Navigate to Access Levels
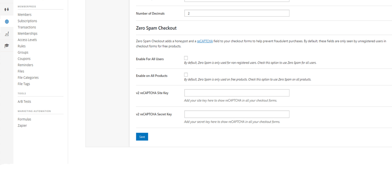 (x=27, y=40)
